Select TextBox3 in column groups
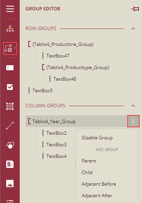 click(x=56, y=145)
